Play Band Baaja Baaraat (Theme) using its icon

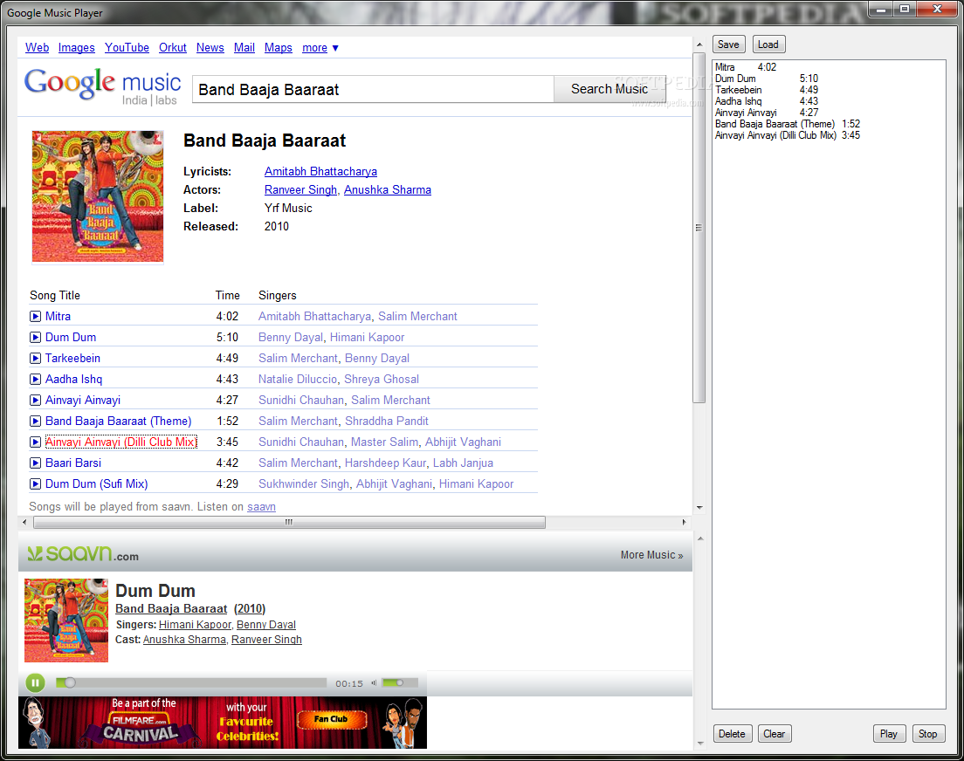[36, 421]
